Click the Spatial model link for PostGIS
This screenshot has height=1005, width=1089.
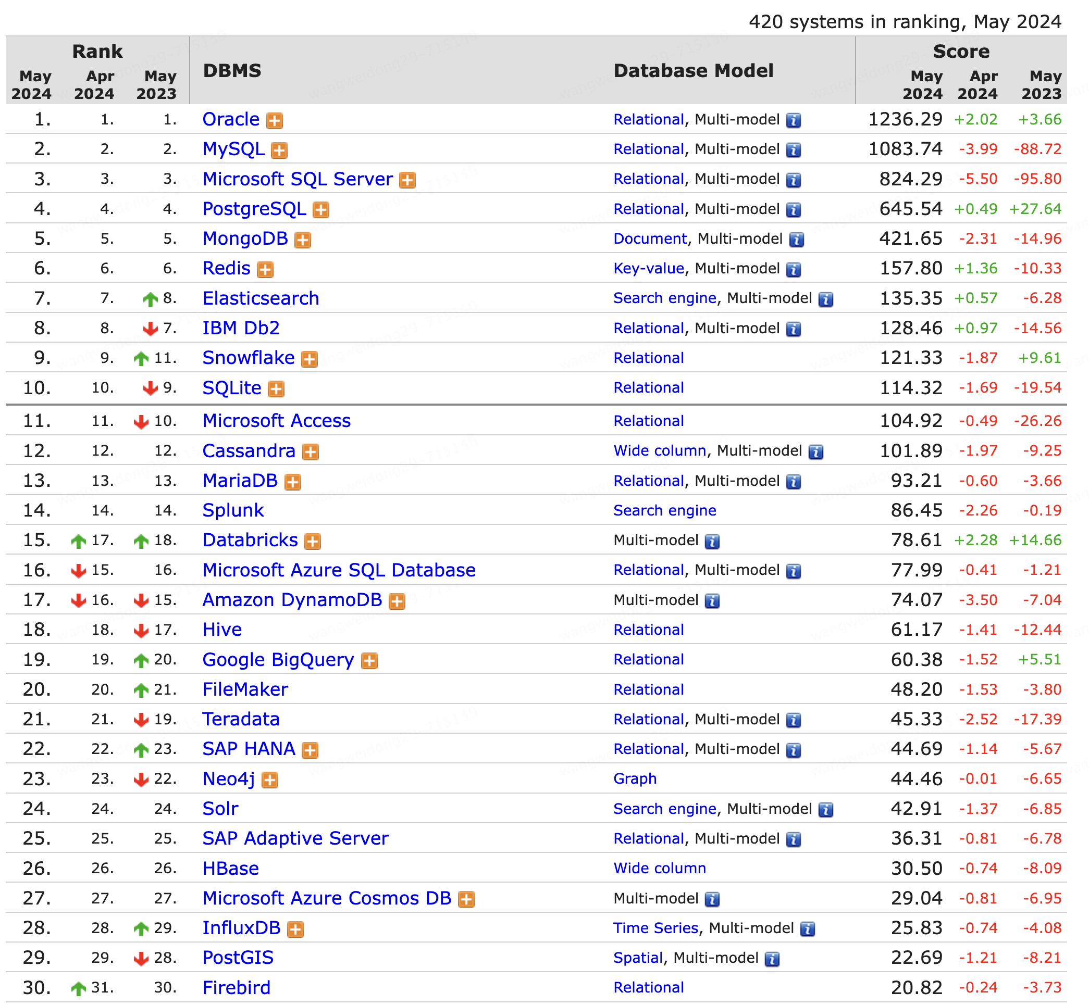pyautogui.click(x=638, y=958)
